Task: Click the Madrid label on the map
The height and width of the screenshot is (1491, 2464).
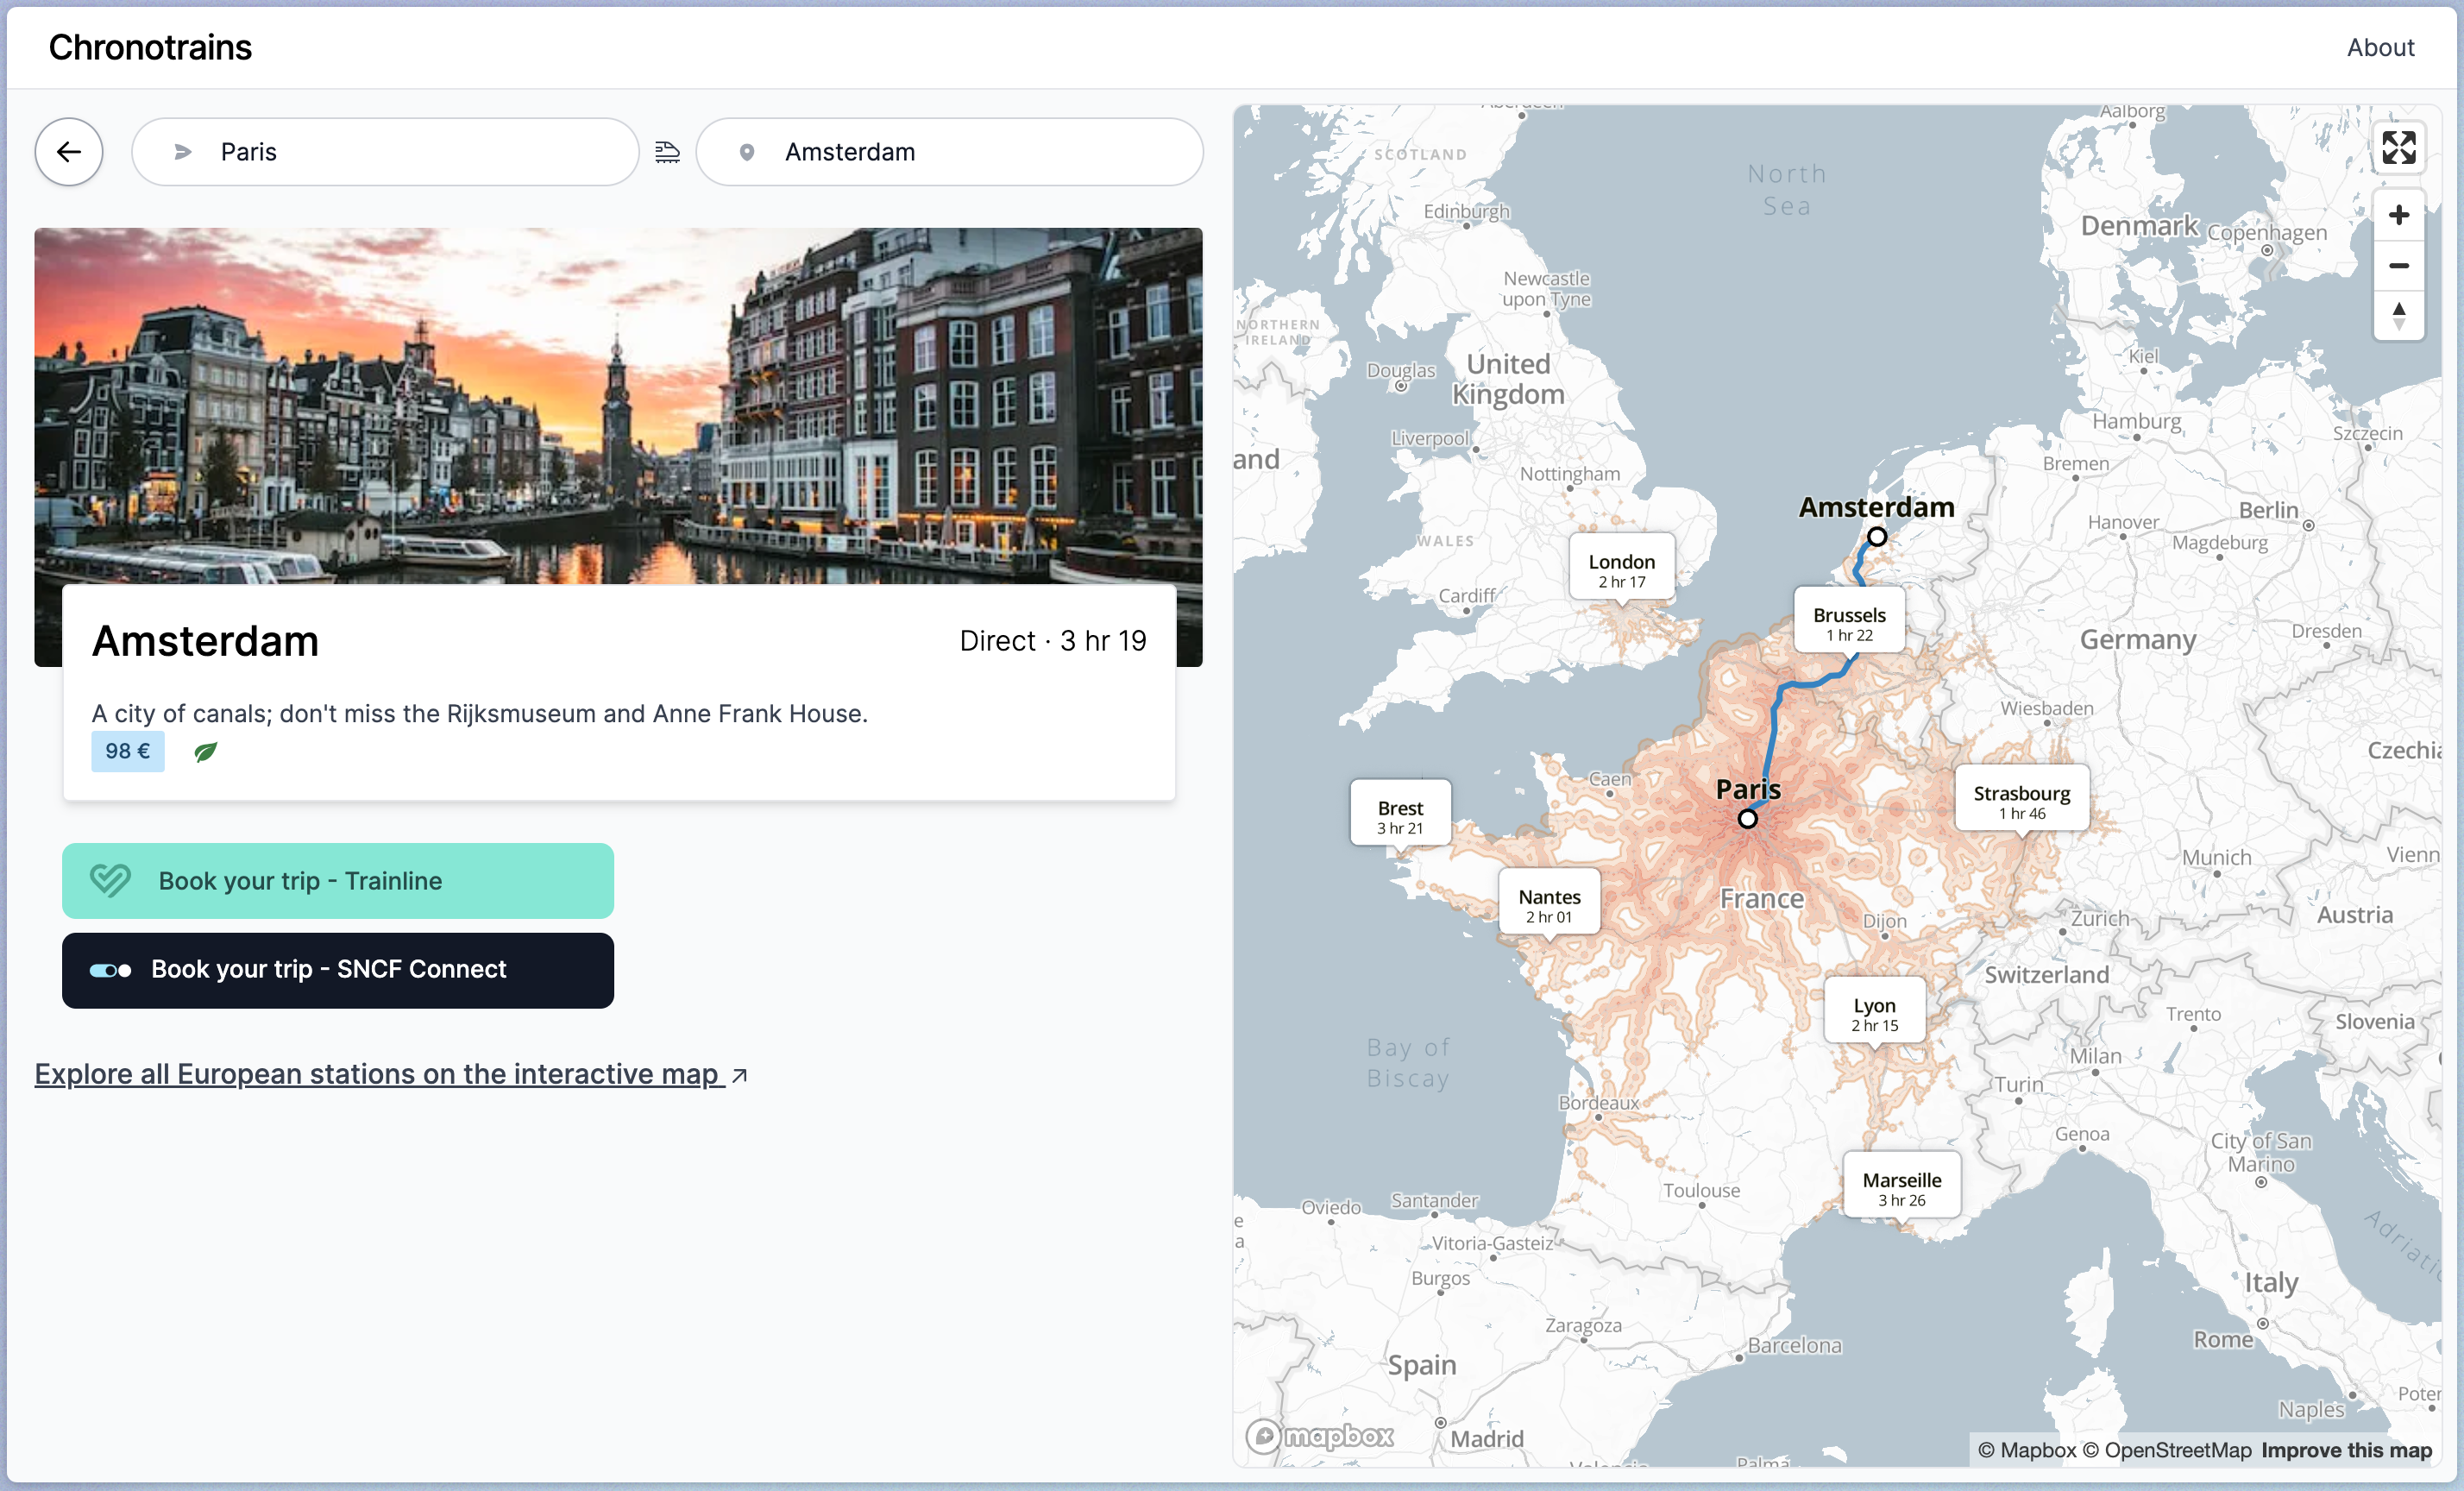Action: tap(1486, 1438)
